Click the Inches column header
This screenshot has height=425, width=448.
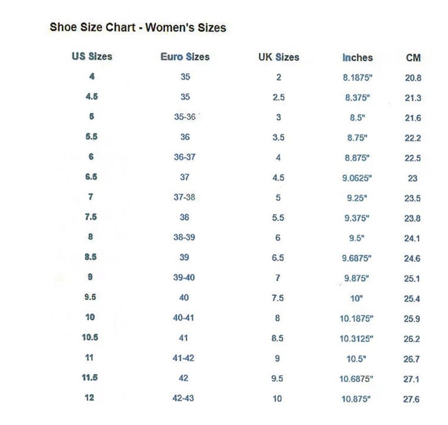coord(357,58)
